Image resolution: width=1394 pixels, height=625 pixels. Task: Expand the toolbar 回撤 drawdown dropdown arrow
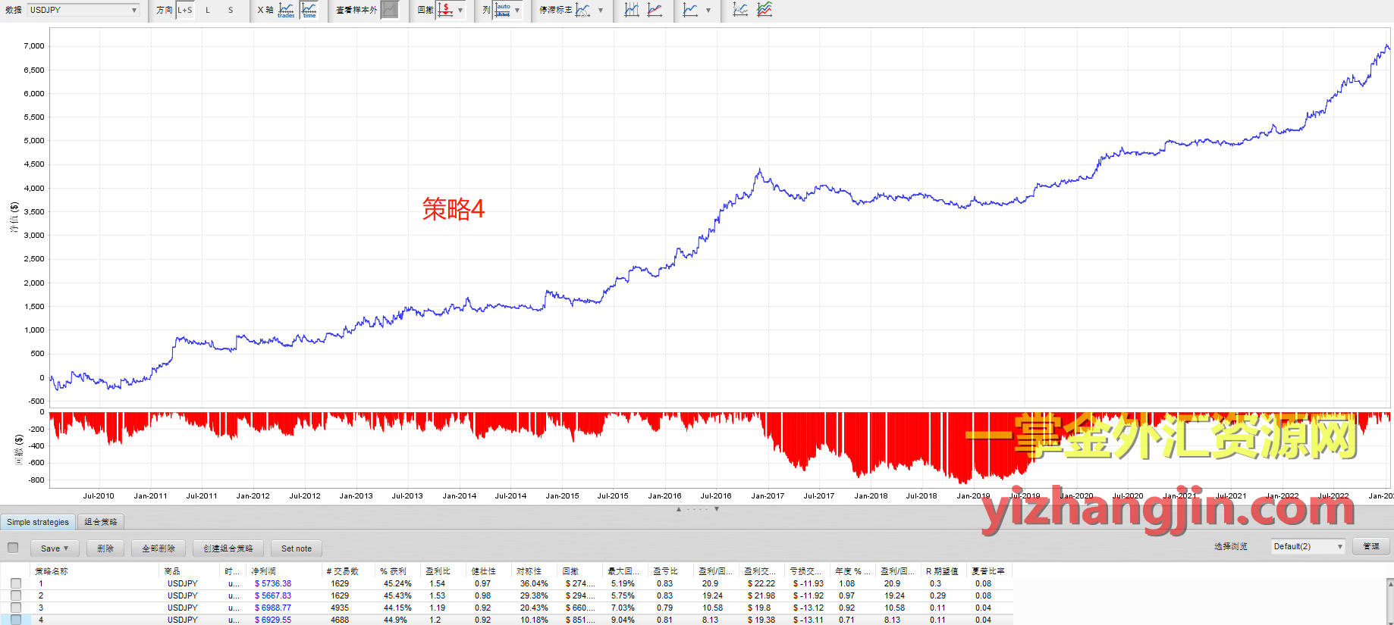[460, 11]
